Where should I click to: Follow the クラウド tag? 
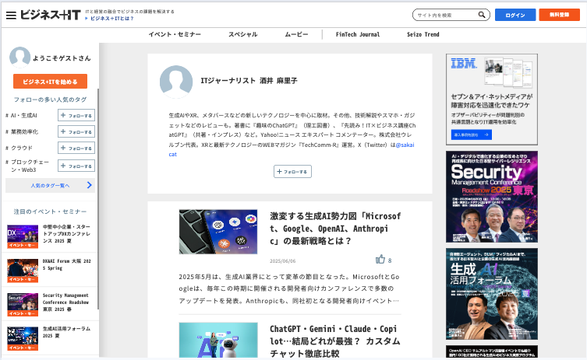click(x=76, y=148)
